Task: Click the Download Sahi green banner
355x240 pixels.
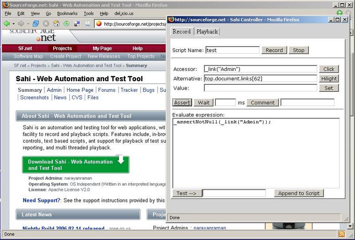Action: [x=76, y=165]
